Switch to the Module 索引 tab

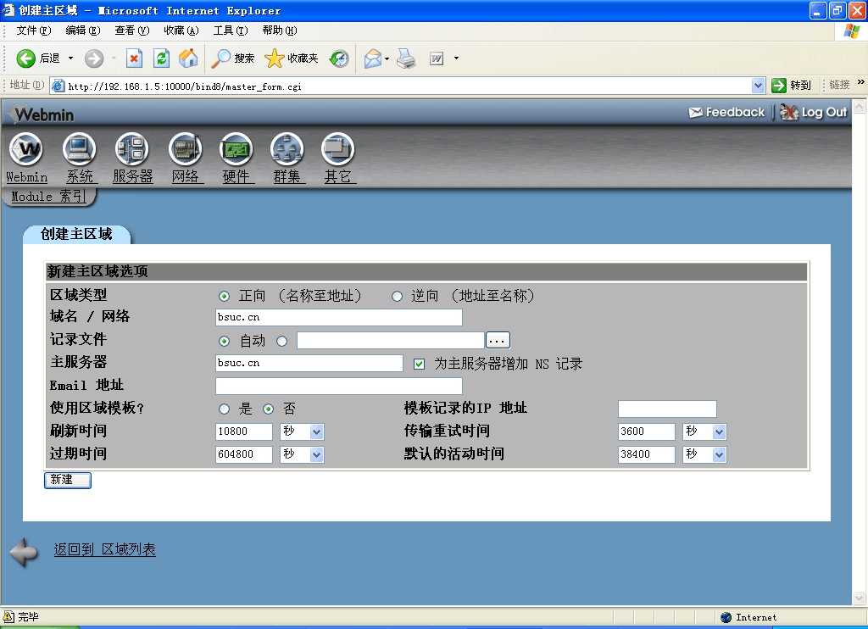(47, 197)
